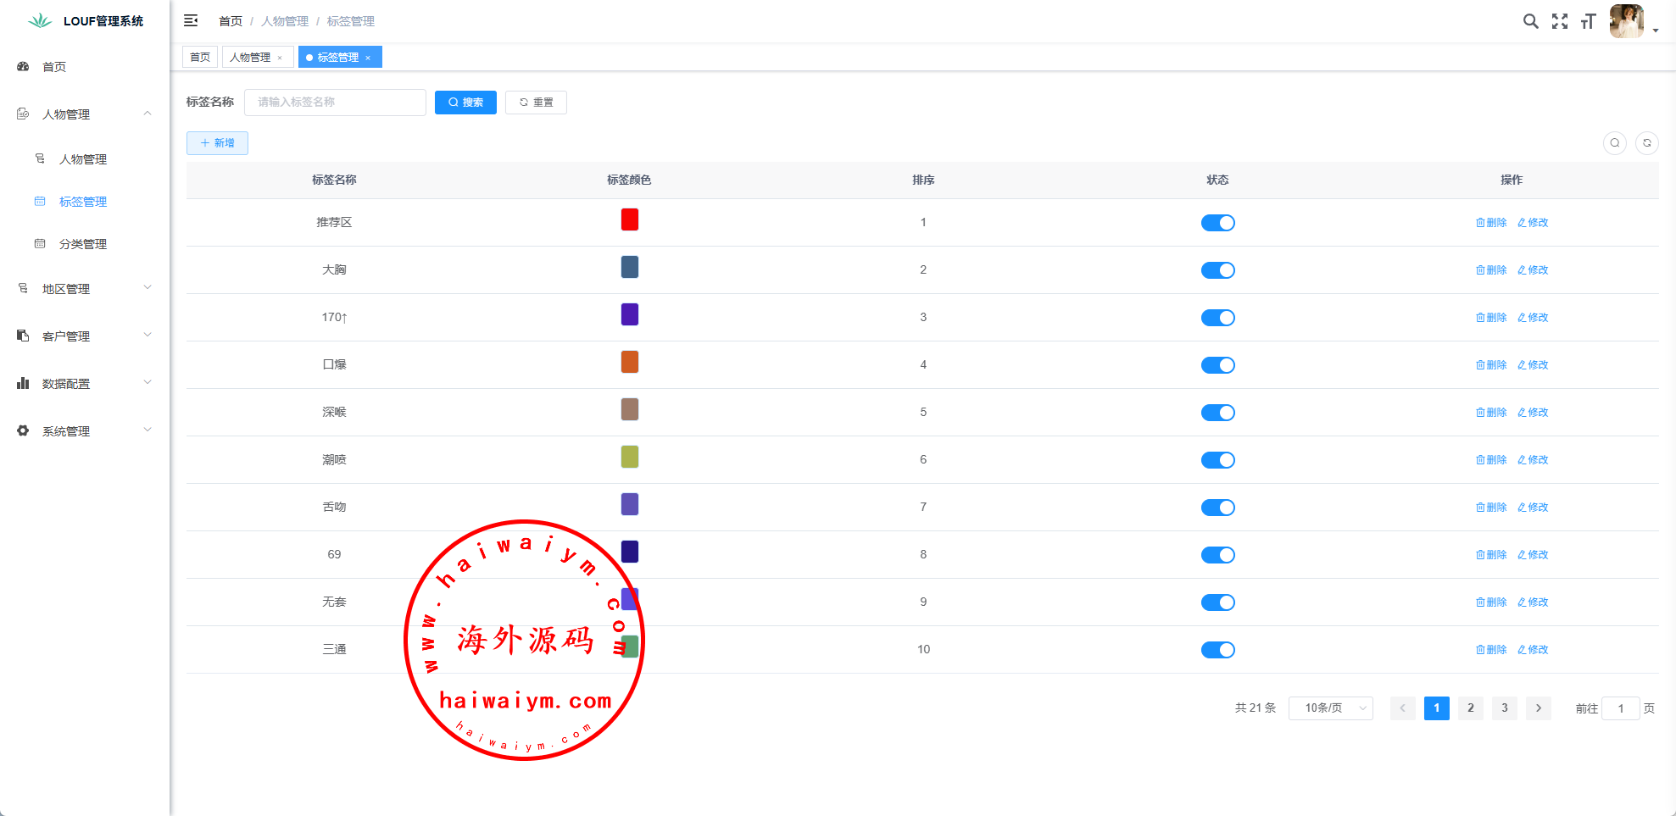The height and width of the screenshot is (816, 1676).
Task: Click the blue 搜索 button
Action: [465, 103]
